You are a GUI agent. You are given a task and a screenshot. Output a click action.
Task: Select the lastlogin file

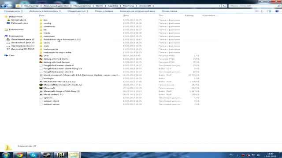pyautogui.click(x=48, y=78)
